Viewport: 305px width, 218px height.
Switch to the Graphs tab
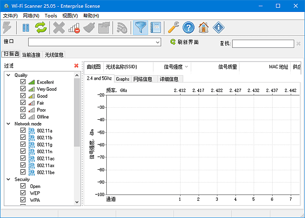[x=122, y=79]
